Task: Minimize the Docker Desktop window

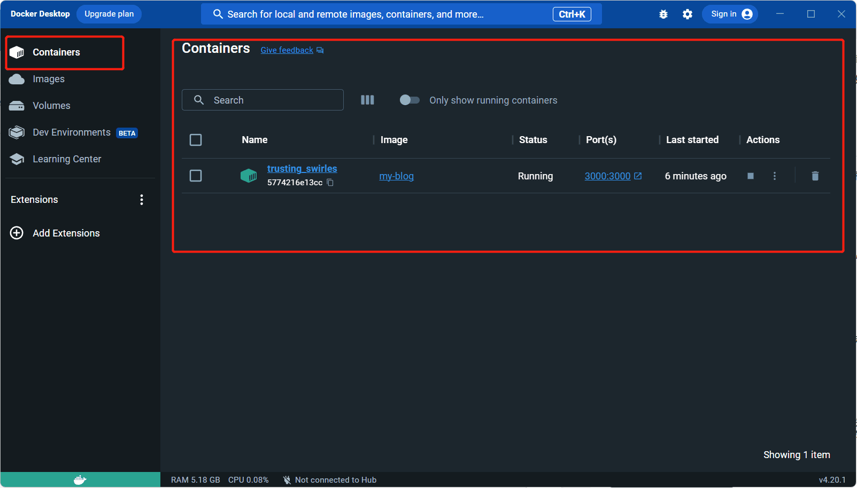Action: 780,14
